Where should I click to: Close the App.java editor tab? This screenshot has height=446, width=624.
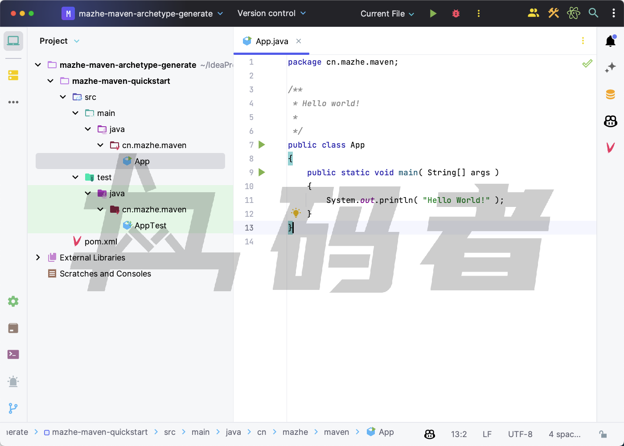click(x=299, y=41)
